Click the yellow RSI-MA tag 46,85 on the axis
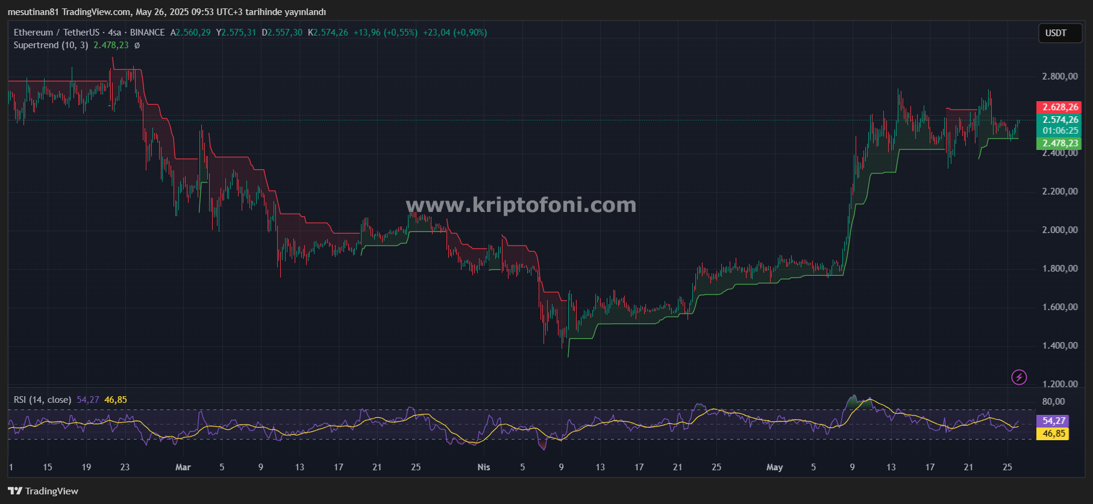Image resolution: width=1093 pixels, height=504 pixels. [x=1053, y=434]
